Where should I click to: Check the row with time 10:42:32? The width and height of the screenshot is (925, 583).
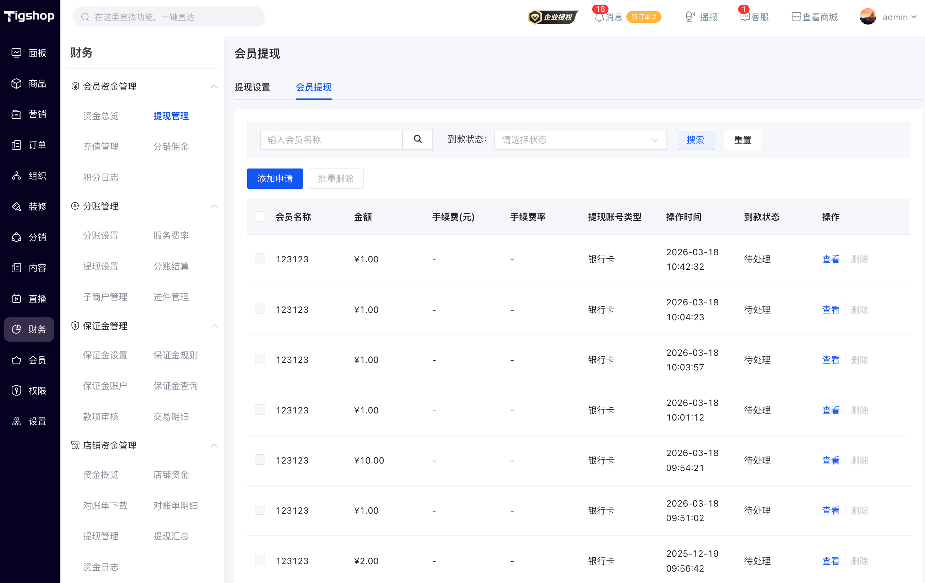click(x=260, y=259)
